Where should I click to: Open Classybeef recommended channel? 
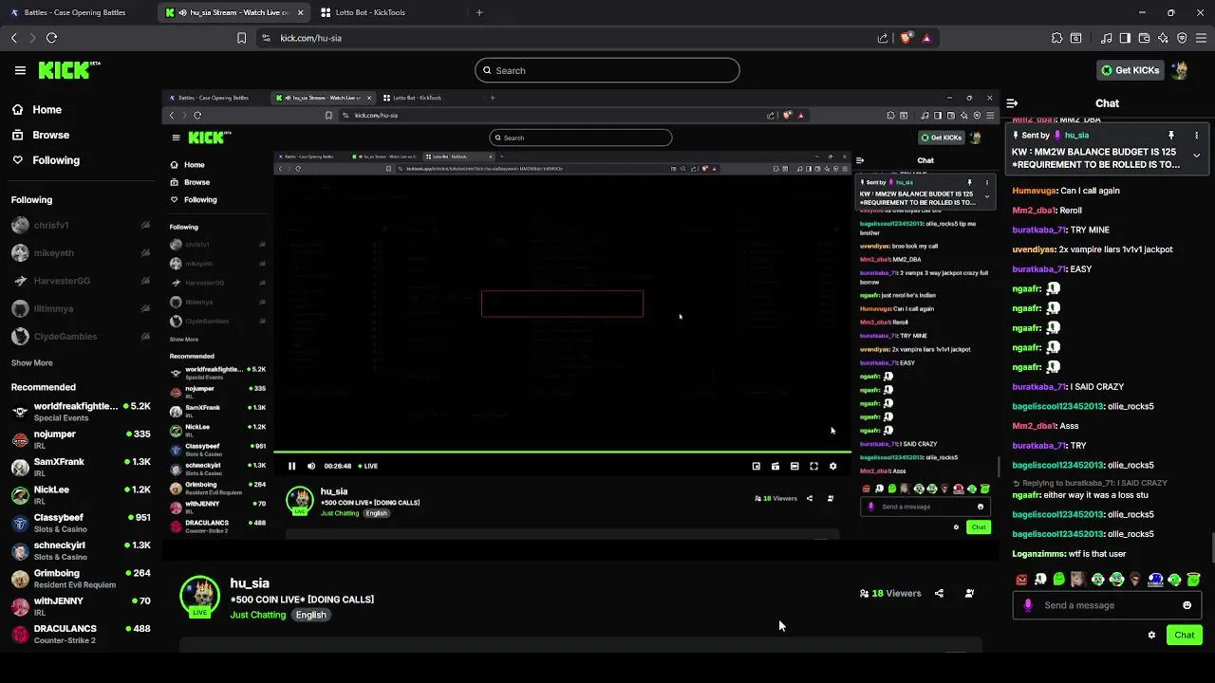pyautogui.click(x=81, y=523)
